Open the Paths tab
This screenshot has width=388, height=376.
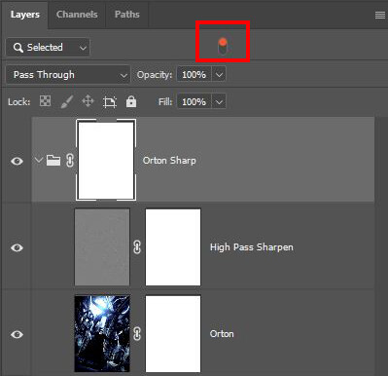[x=127, y=15]
